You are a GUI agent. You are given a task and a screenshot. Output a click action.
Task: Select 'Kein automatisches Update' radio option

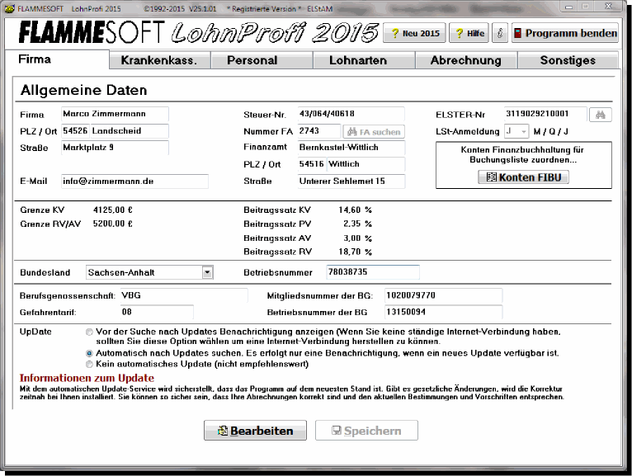tap(89, 365)
